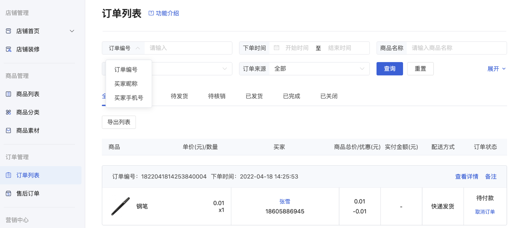
Task: Click the 店铺装修 decoration icon
Action: [9, 49]
